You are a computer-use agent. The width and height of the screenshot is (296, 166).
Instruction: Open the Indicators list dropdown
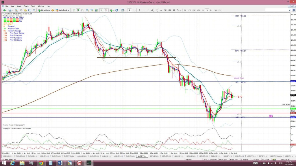pos(112,10)
